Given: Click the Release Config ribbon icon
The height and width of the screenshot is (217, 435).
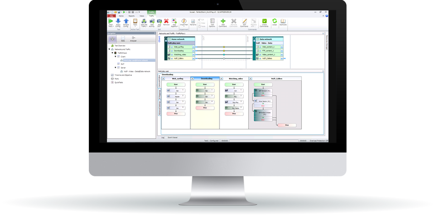Looking at the screenshot, I should (x=126, y=21).
